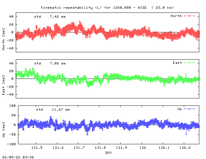Image resolution: width=206 pixels, height=159 pixels.
Task: Click the 'std 7.42 mm' value in North plot
Action: [50, 17]
